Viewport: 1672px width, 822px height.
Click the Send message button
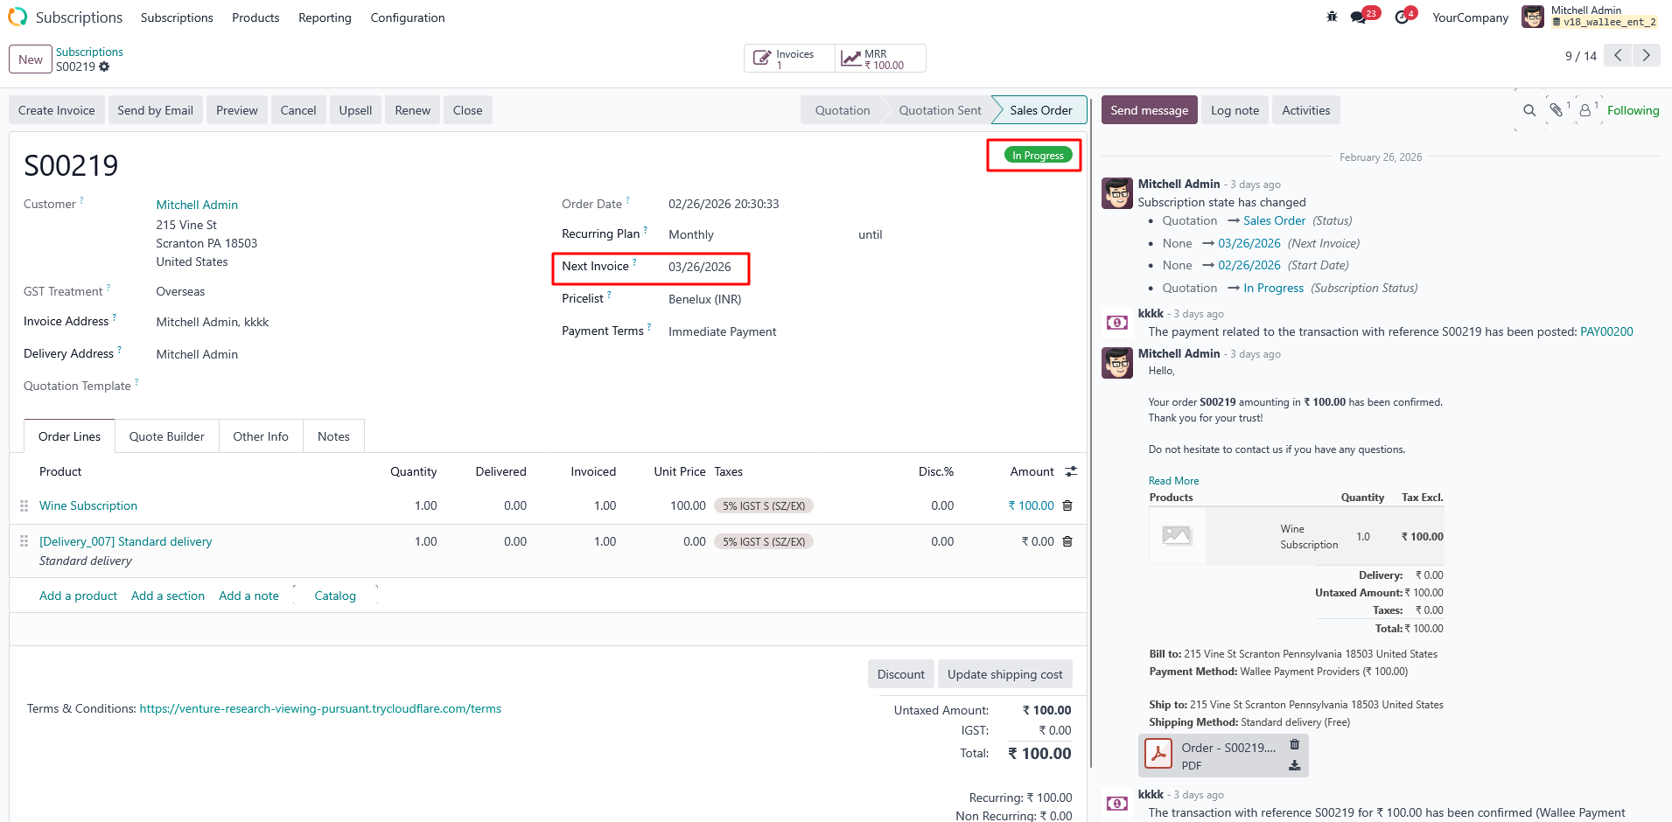[x=1149, y=110]
